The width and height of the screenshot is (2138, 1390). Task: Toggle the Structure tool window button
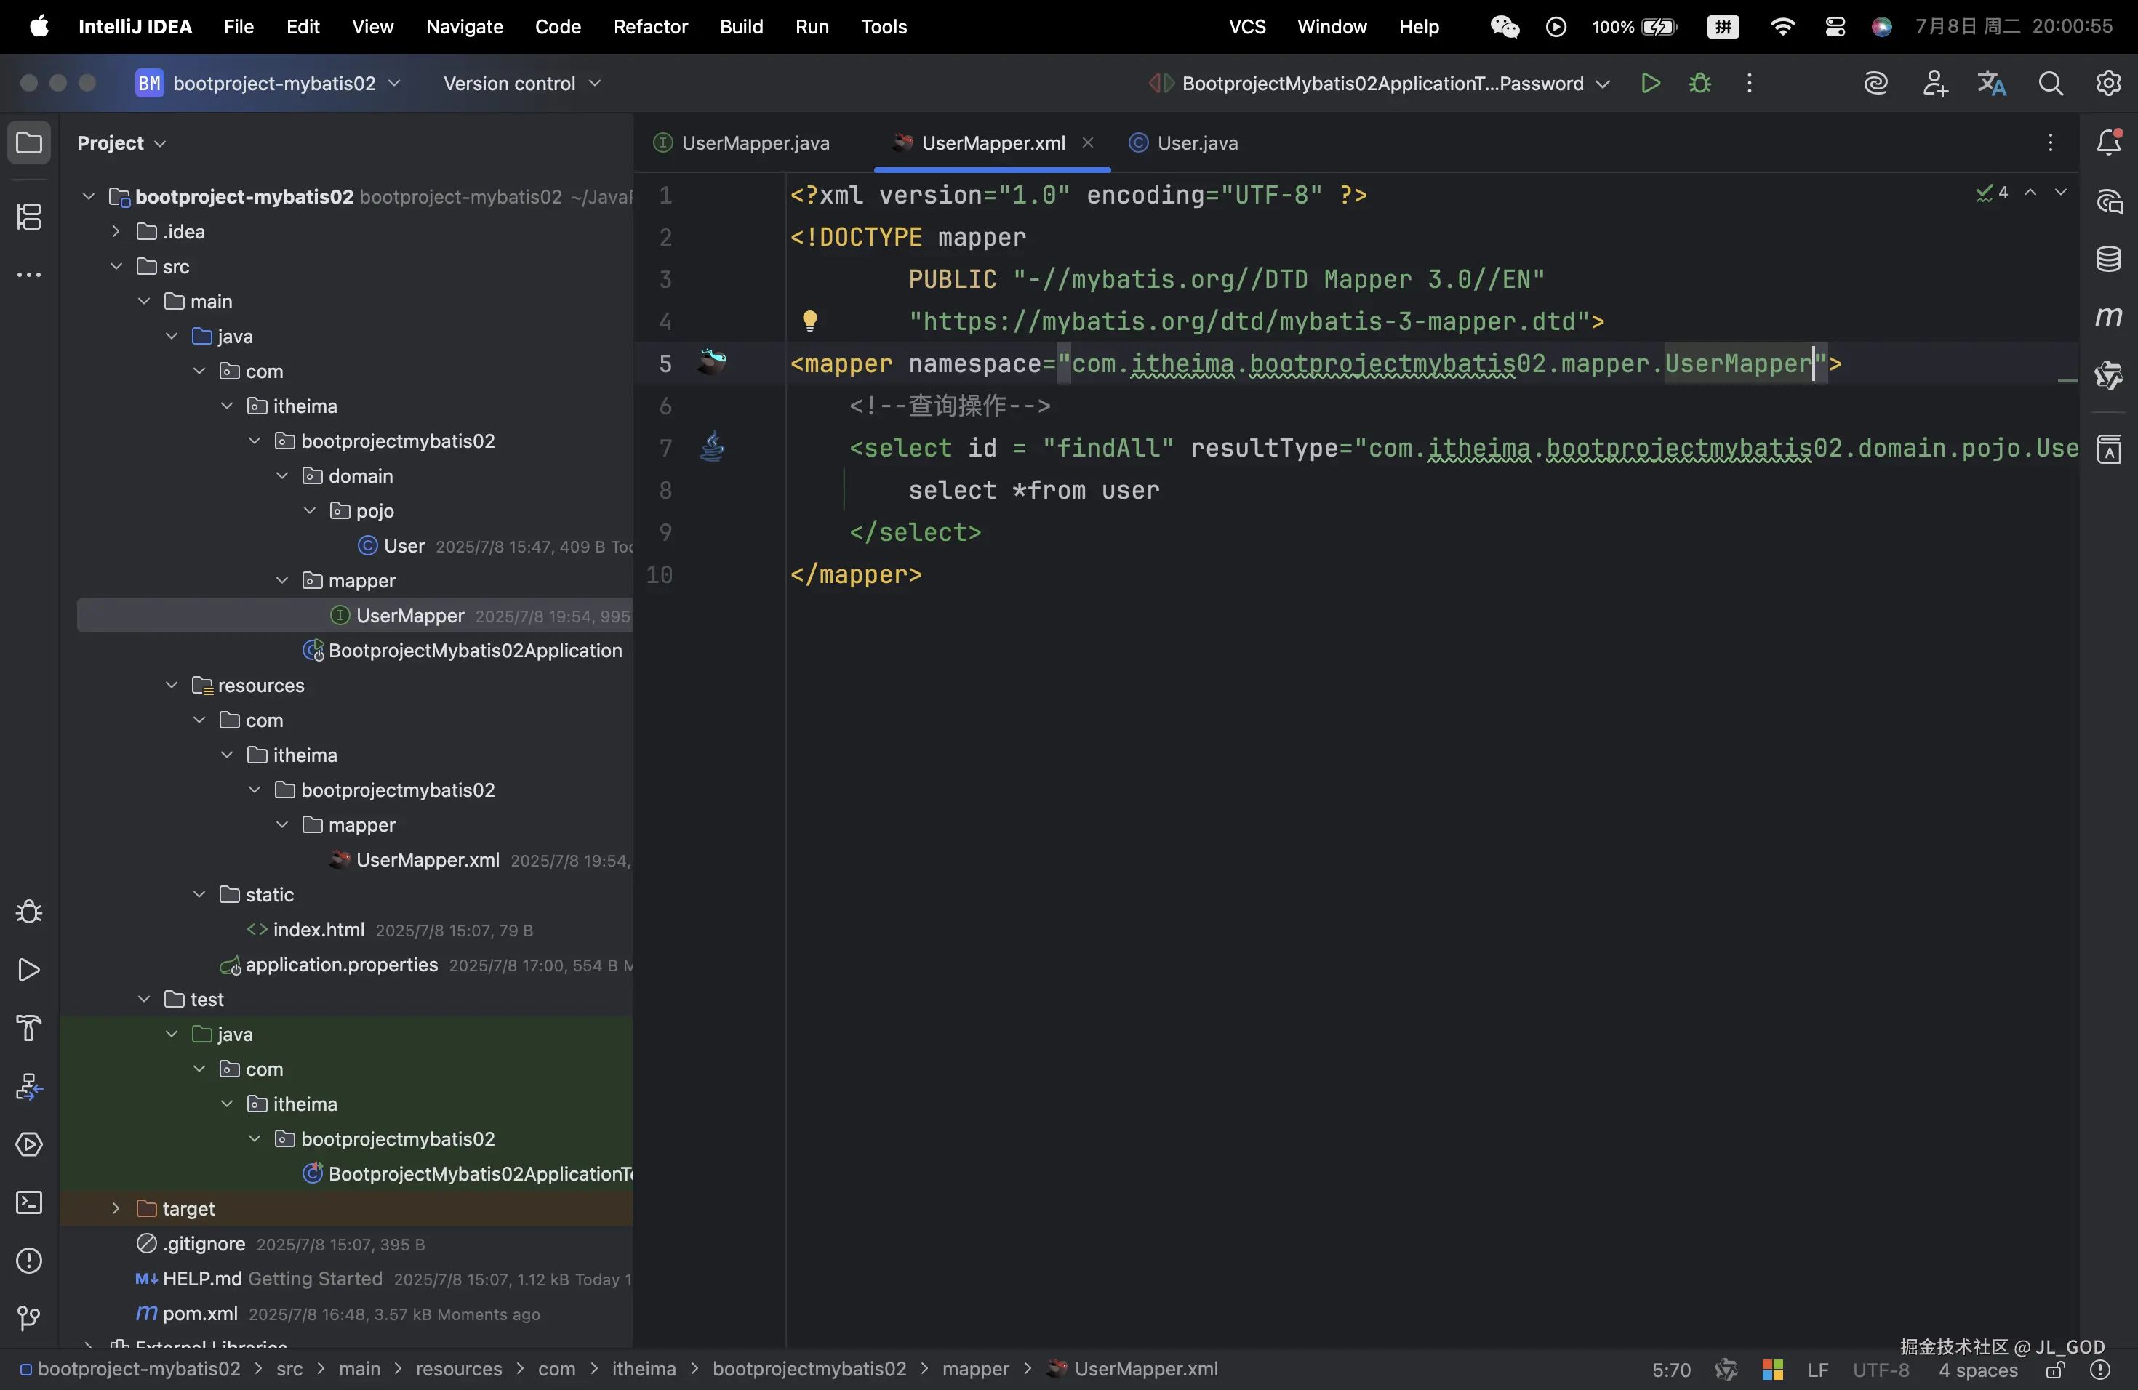[29, 217]
